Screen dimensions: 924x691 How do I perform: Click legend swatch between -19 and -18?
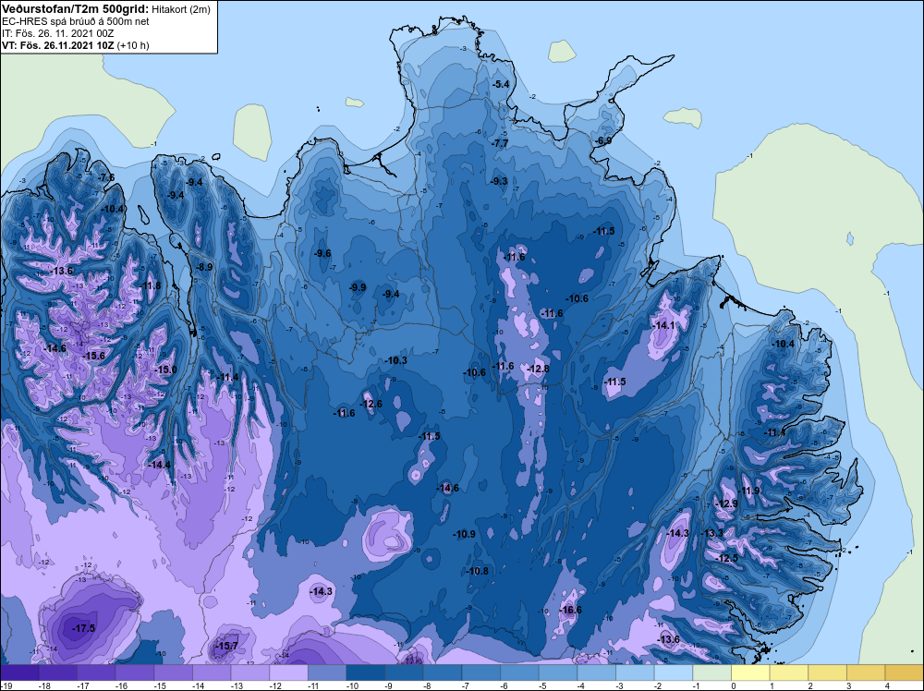tap(19, 673)
